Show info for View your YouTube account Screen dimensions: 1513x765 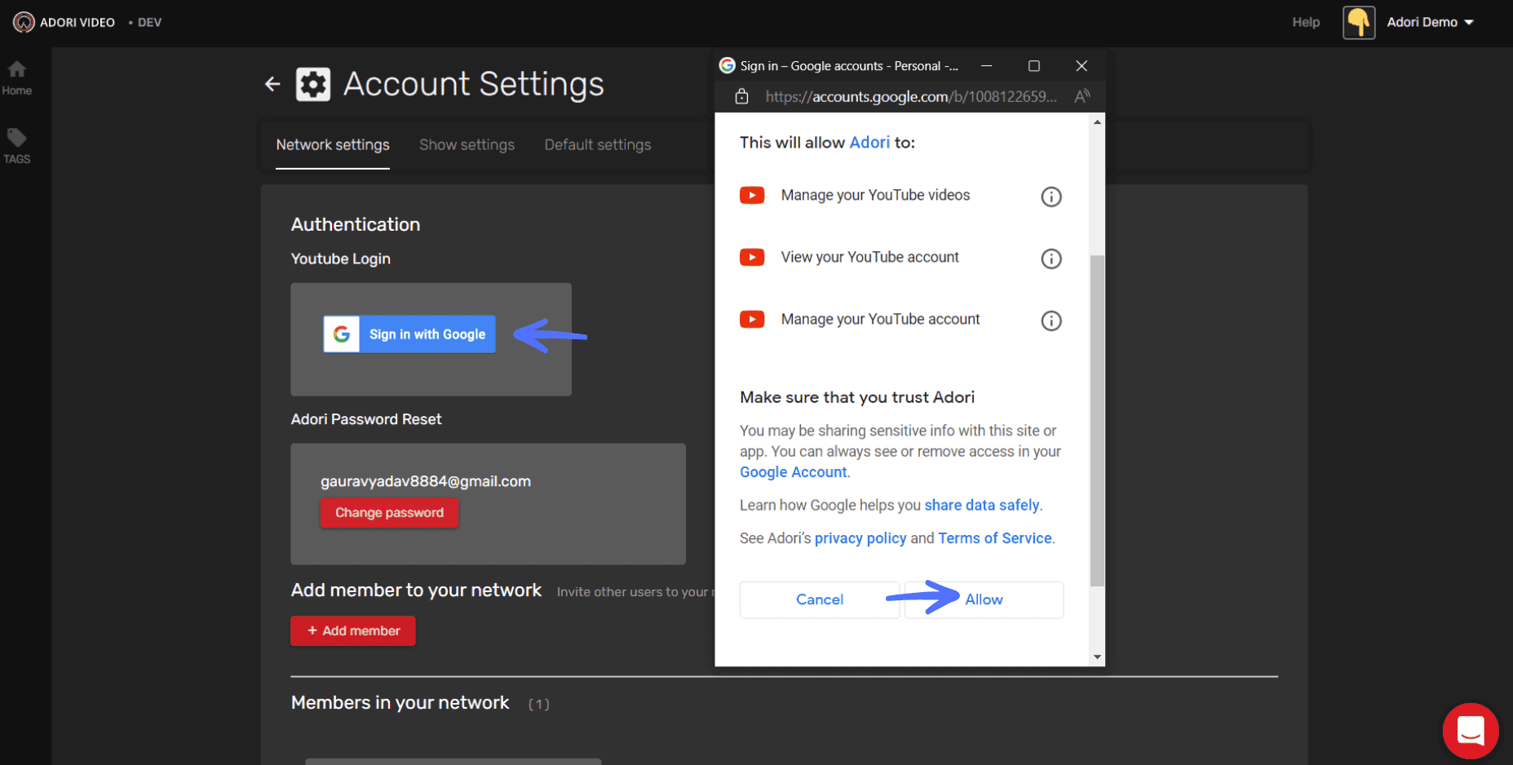pos(1051,259)
